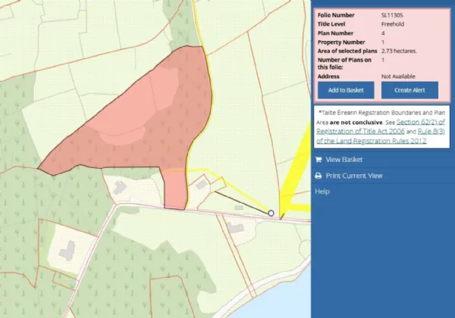Click the grey building just east of the red stem
This screenshot has width=455, height=318.
(202, 182)
